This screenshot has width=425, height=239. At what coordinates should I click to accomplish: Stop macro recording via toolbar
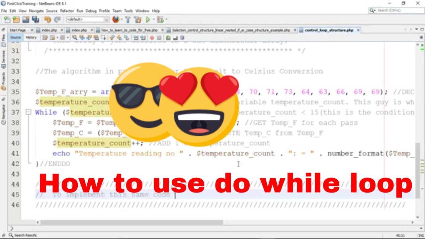click(x=159, y=38)
